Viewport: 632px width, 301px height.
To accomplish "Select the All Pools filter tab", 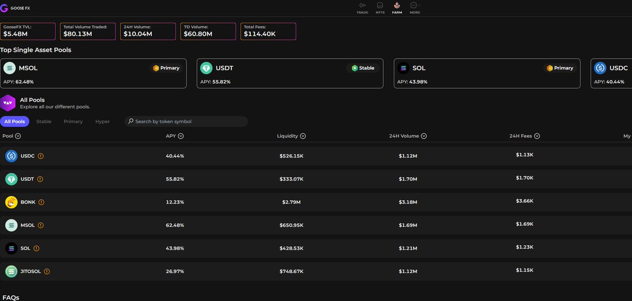I will [x=15, y=121].
